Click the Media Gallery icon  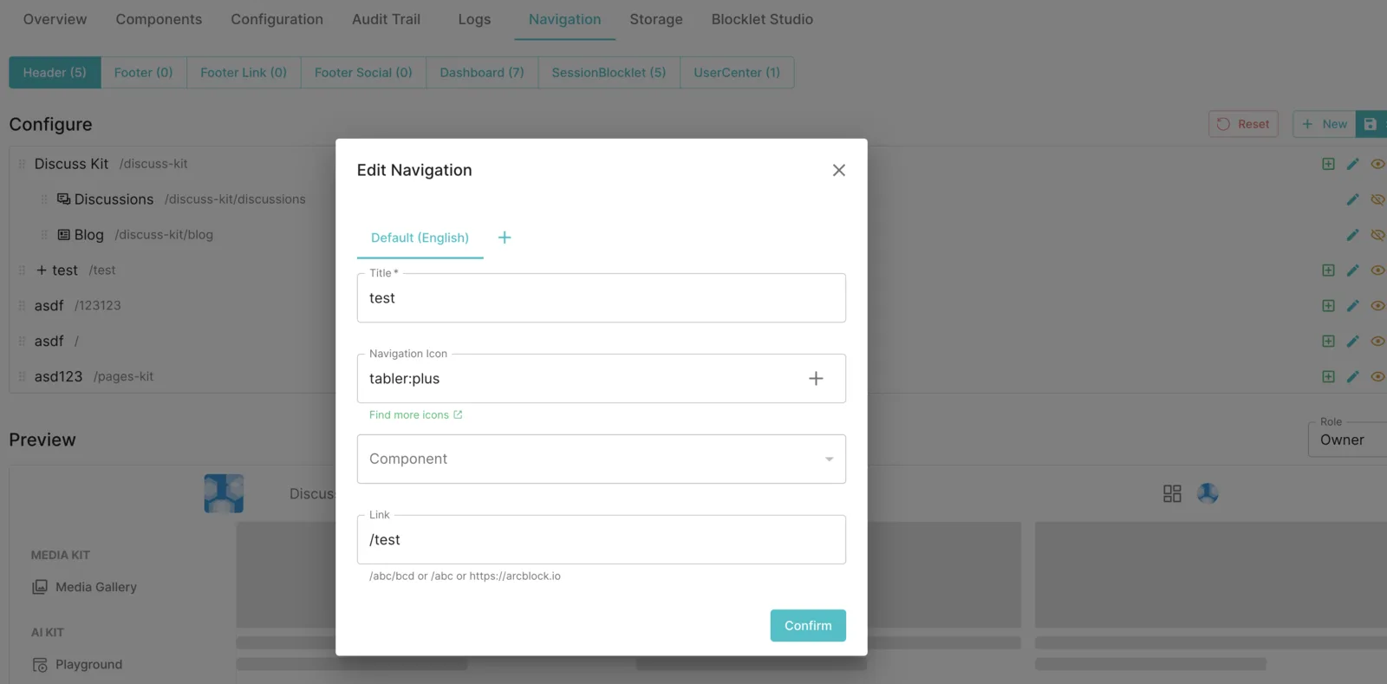pyautogui.click(x=40, y=587)
